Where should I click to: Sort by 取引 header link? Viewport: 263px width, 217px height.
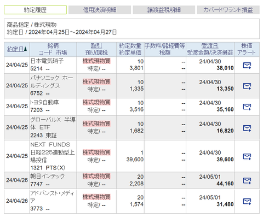[x=96, y=46]
